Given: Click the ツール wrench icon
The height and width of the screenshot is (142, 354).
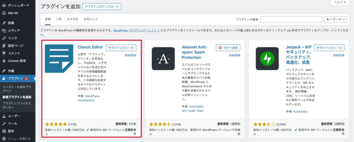Looking at the screenshot, I should point(3,123).
